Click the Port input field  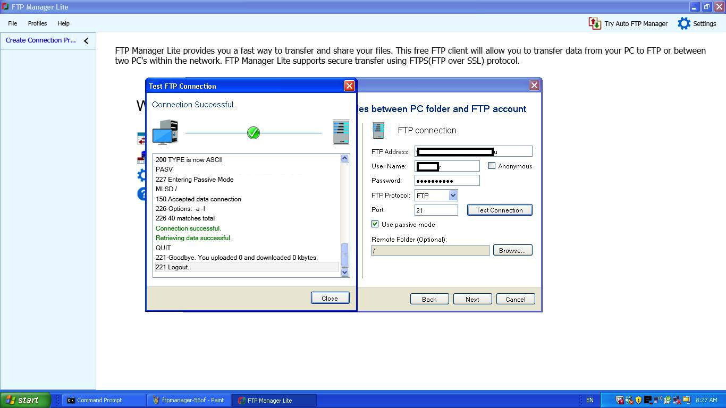coord(436,210)
